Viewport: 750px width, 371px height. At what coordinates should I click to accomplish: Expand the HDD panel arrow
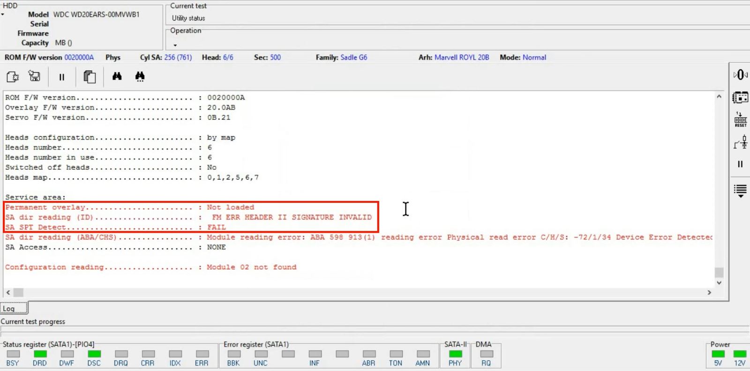(3, 15)
